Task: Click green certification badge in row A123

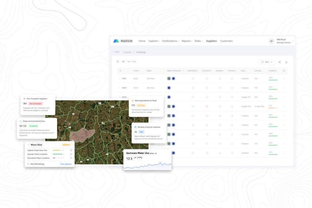Action: click(169, 79)
